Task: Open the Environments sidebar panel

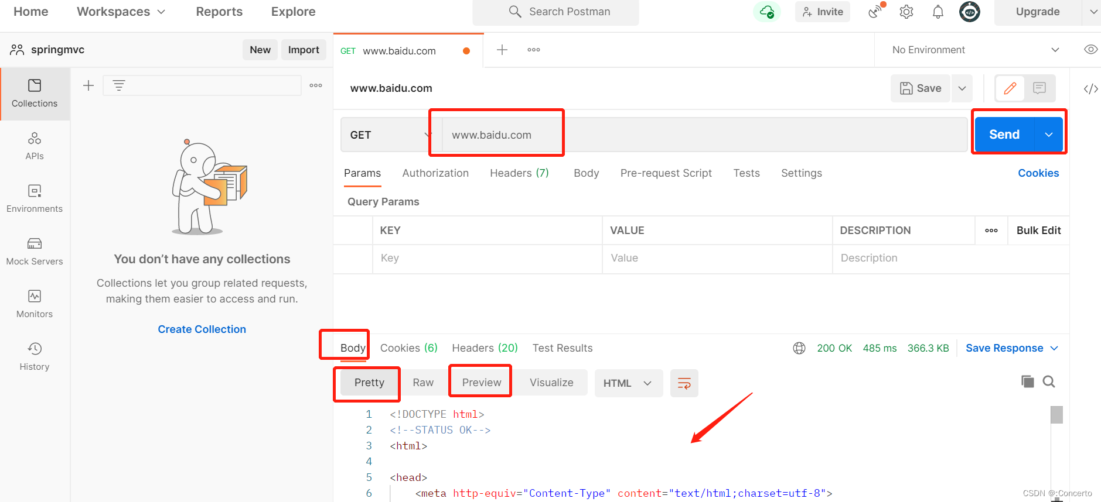Action: (35, 199)
